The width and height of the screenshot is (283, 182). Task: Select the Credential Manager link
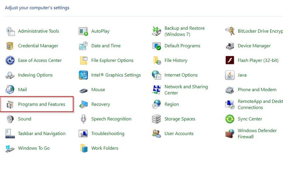38,46
